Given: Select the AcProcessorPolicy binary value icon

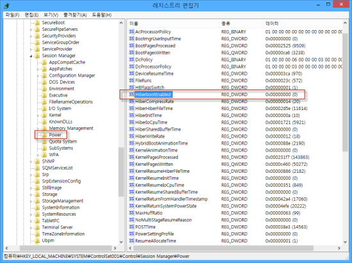Looking at the screenshot, I should [132, 31].
